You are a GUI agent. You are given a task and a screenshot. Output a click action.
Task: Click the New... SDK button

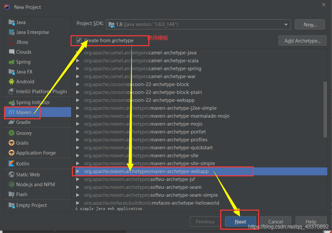pyautogui.click(x=310, y=24)
